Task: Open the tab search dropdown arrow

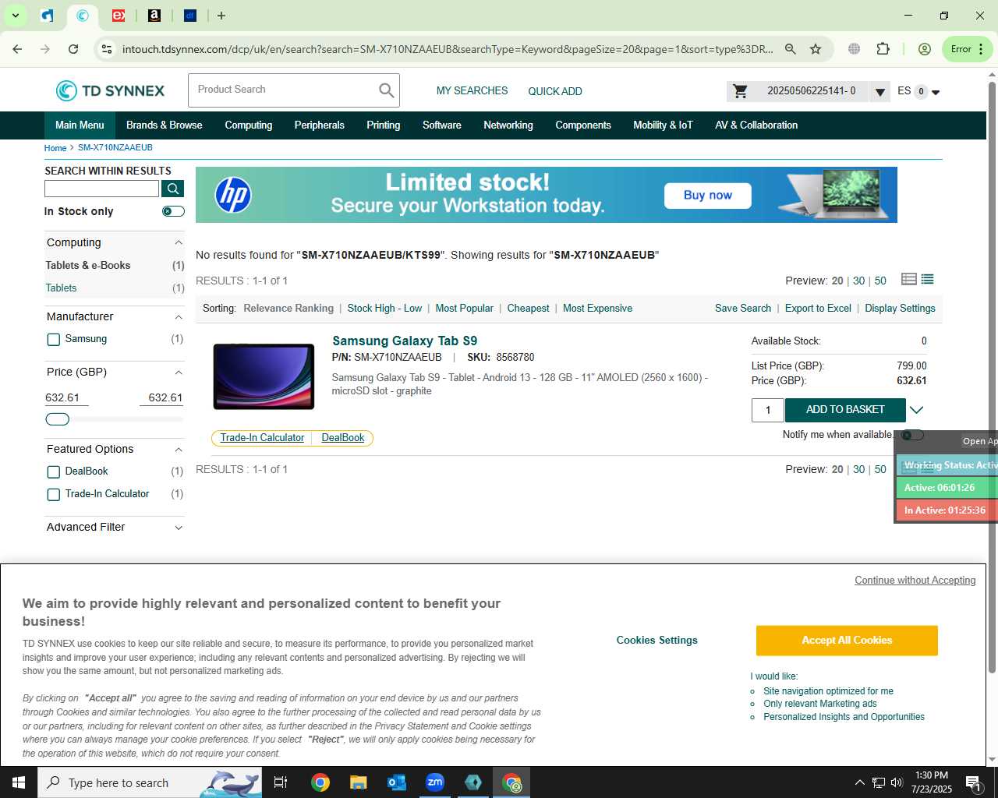Action: pyautogui.click(x=15, y=16)
